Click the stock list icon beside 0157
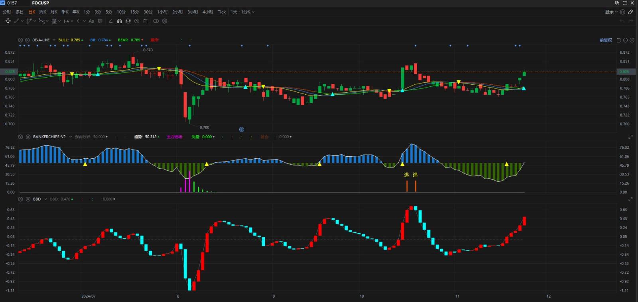Screen dimensions: 638x302 click(x=3, y=3)
